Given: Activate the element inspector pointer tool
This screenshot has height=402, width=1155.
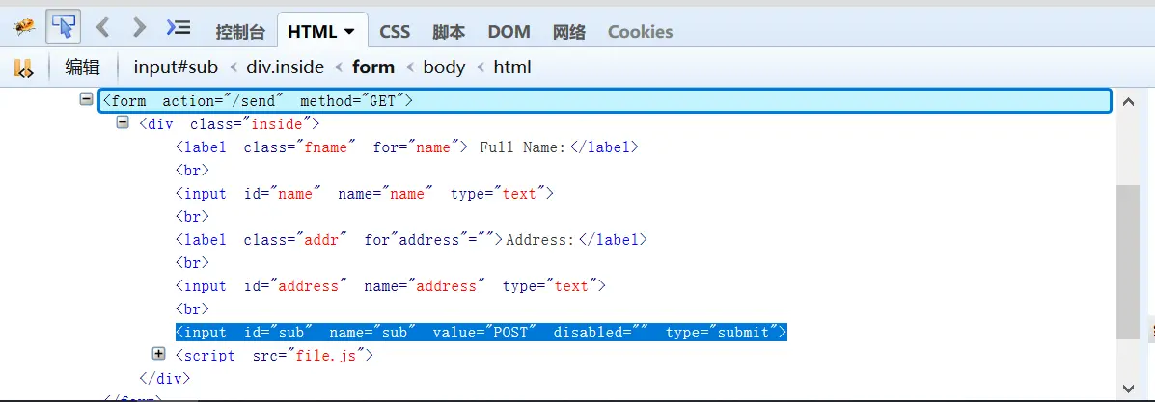Looking at the screenshot, I should click(64, 27).
